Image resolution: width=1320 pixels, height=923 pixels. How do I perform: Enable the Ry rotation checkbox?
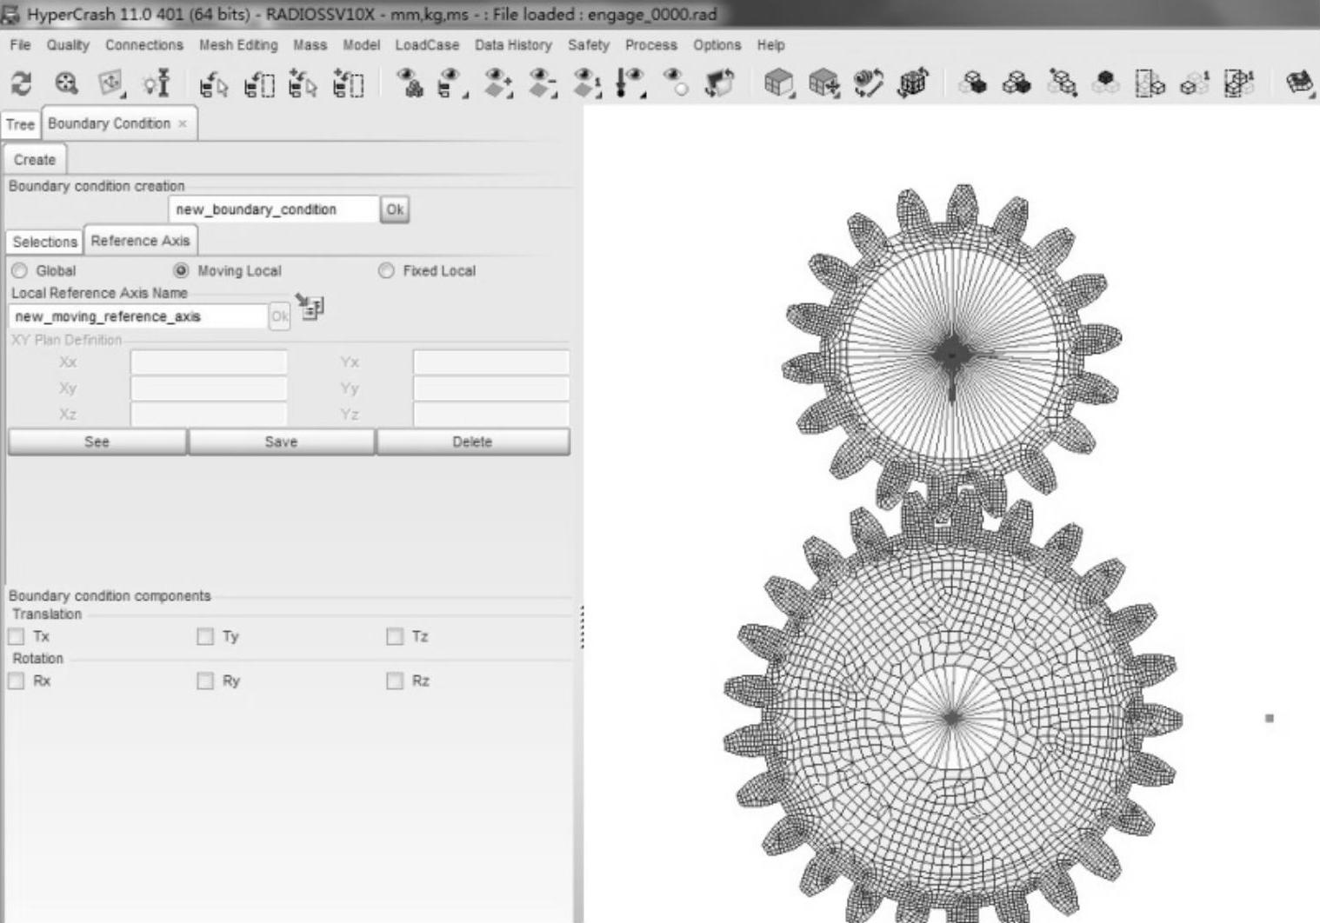[205, 681]
